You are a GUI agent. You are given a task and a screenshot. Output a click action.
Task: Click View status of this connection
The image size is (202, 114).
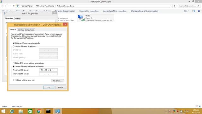(115, 11)
